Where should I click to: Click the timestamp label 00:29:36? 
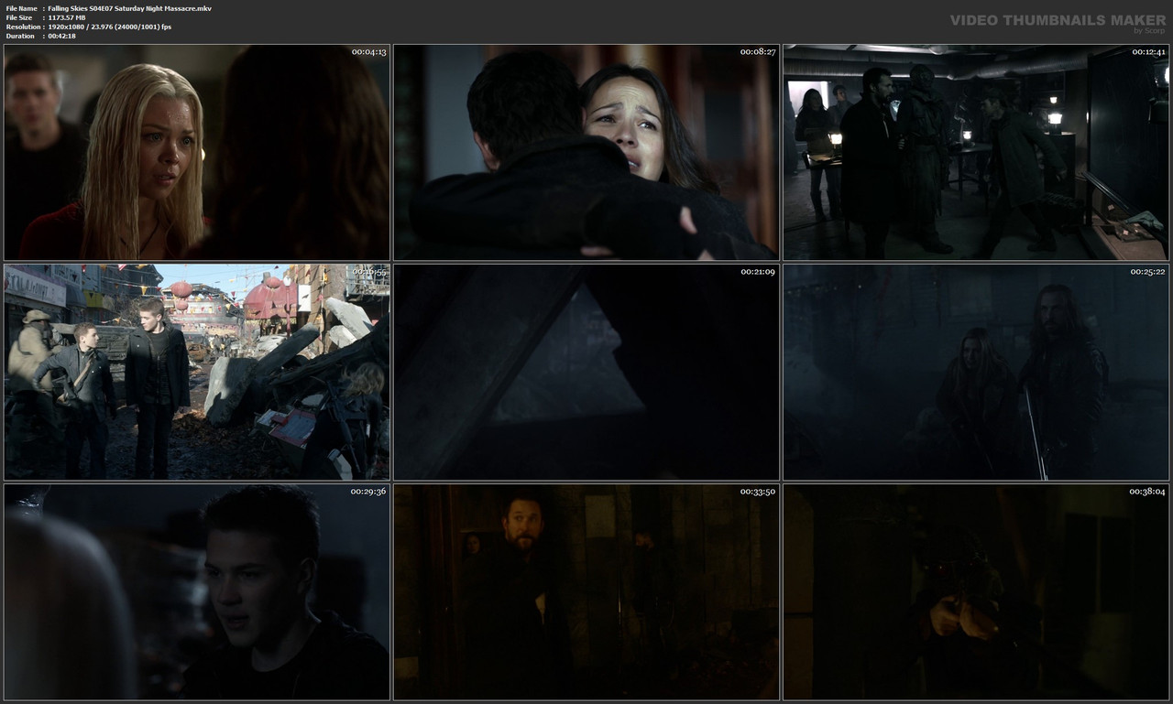pos(369,492)
